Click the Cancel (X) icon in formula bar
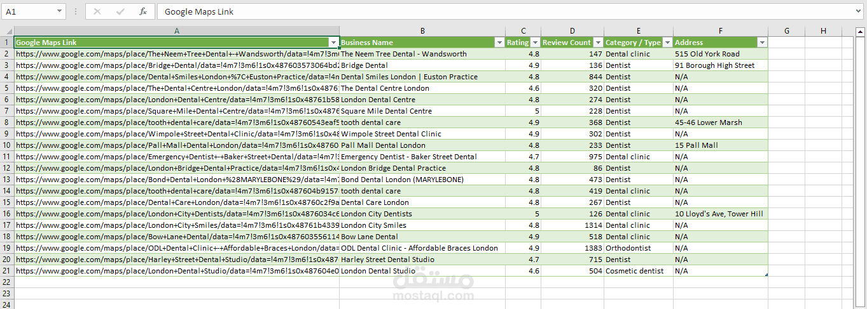The height and width of the screenshot is (309, 867). pyautogui.click(x=97, y=11)
